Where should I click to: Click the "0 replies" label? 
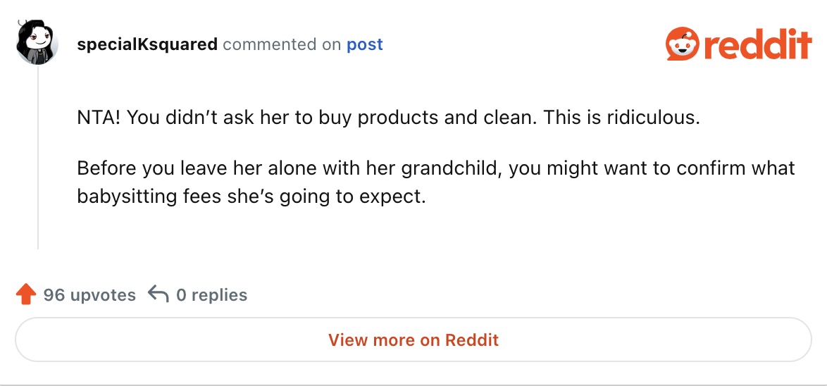[x=211, y=295]
